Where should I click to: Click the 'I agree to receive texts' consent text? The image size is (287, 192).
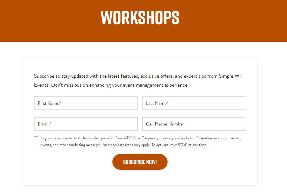[141, 141]
